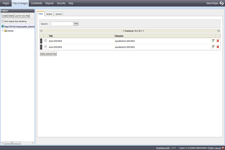The image size is (225, 150).
Task: Open the Security section
Action: click(61, 3)
